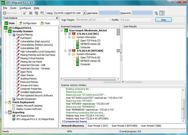Screen dimensions: 188x135
Task: Uncheck the 172.20.4.110 [WC] checkbox
Action: point(70,34)
